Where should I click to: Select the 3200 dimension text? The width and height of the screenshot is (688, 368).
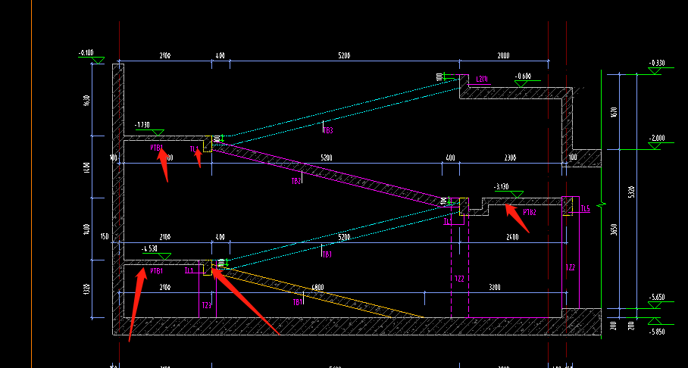[x=495, y=288]
